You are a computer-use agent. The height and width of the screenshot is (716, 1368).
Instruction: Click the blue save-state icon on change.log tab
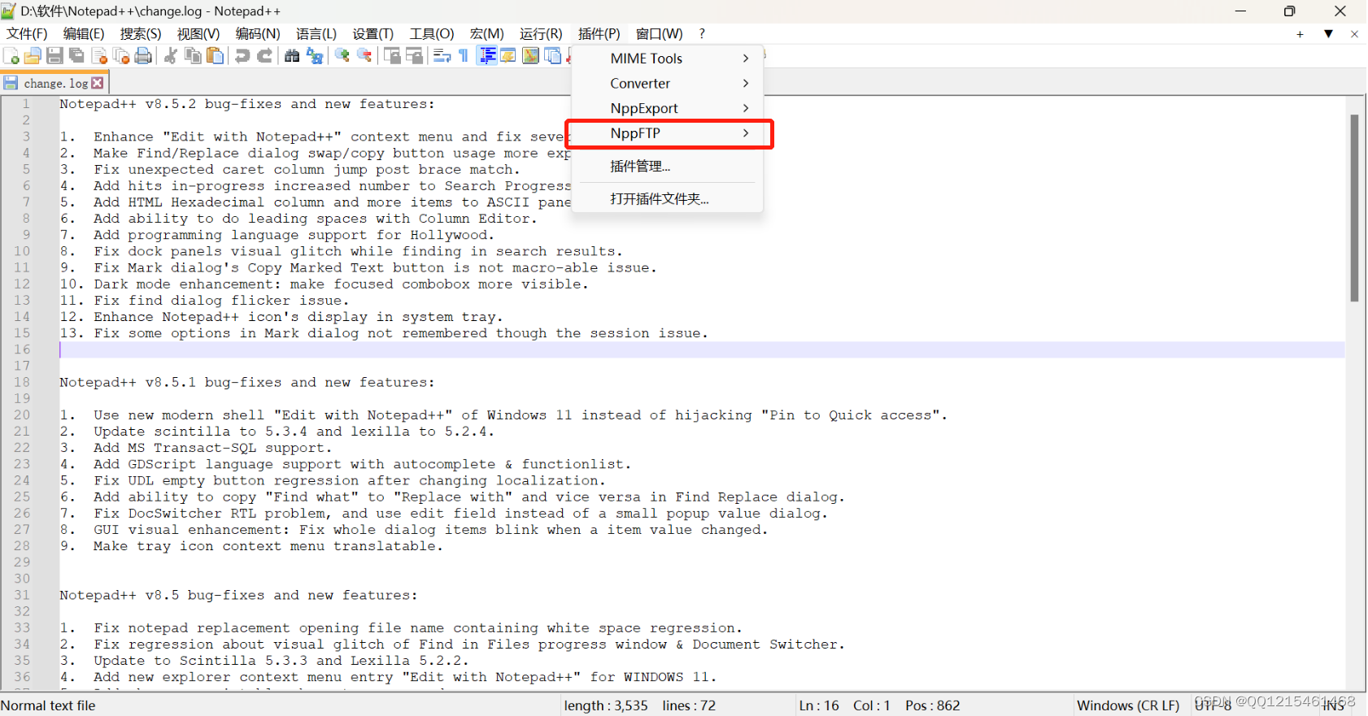point(11,83)
